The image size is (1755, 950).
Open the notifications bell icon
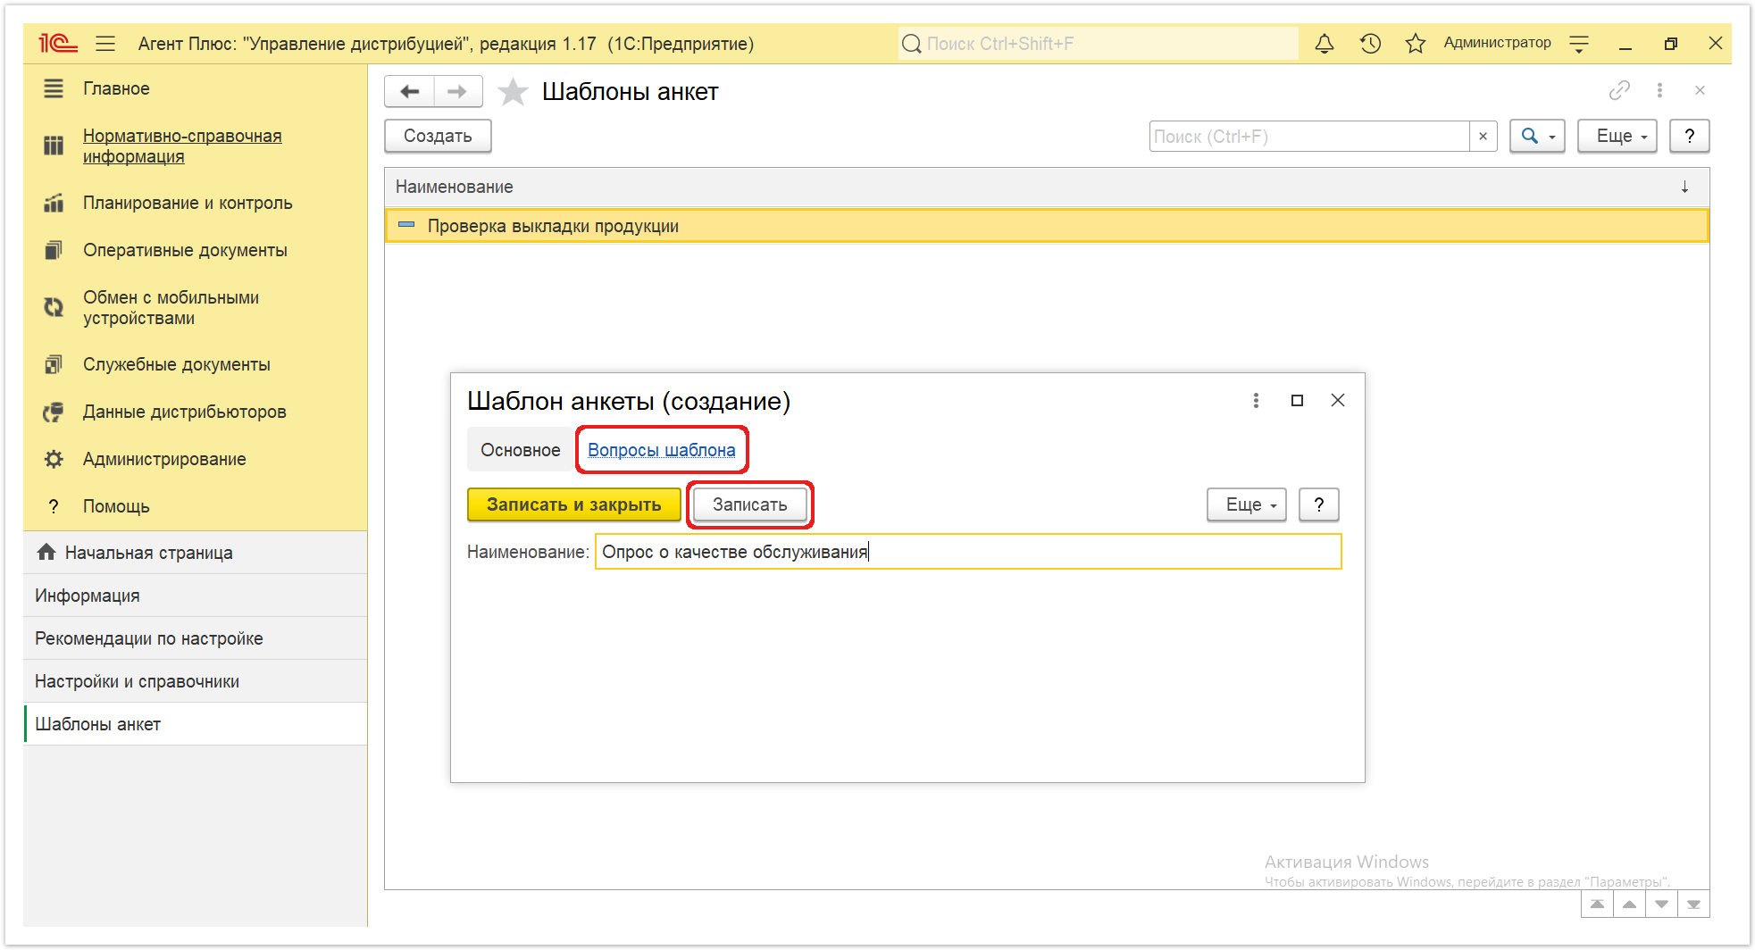pyautogui.click(x=1325, y=44)
